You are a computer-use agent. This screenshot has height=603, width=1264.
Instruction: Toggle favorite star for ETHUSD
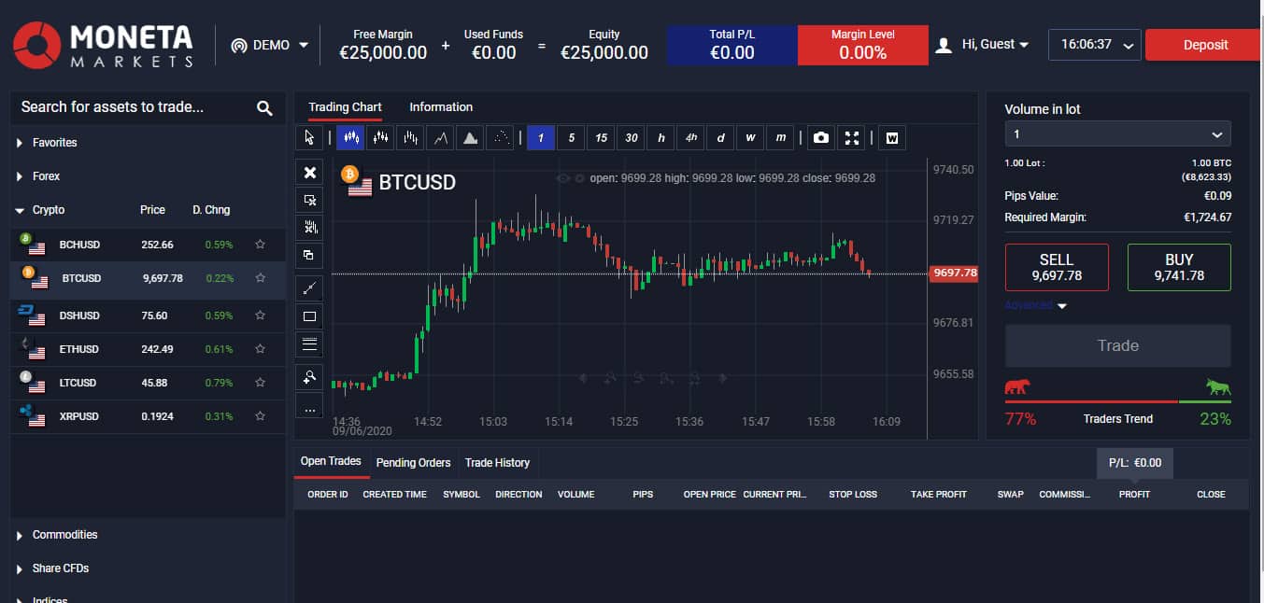pos(261,349)
